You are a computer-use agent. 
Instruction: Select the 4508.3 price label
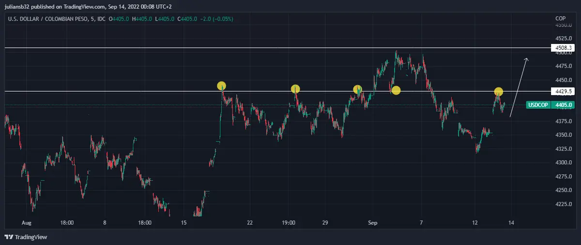click(x=563, y=48)
